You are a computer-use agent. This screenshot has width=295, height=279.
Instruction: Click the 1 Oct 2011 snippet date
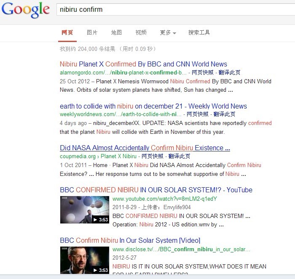(74, 165)
